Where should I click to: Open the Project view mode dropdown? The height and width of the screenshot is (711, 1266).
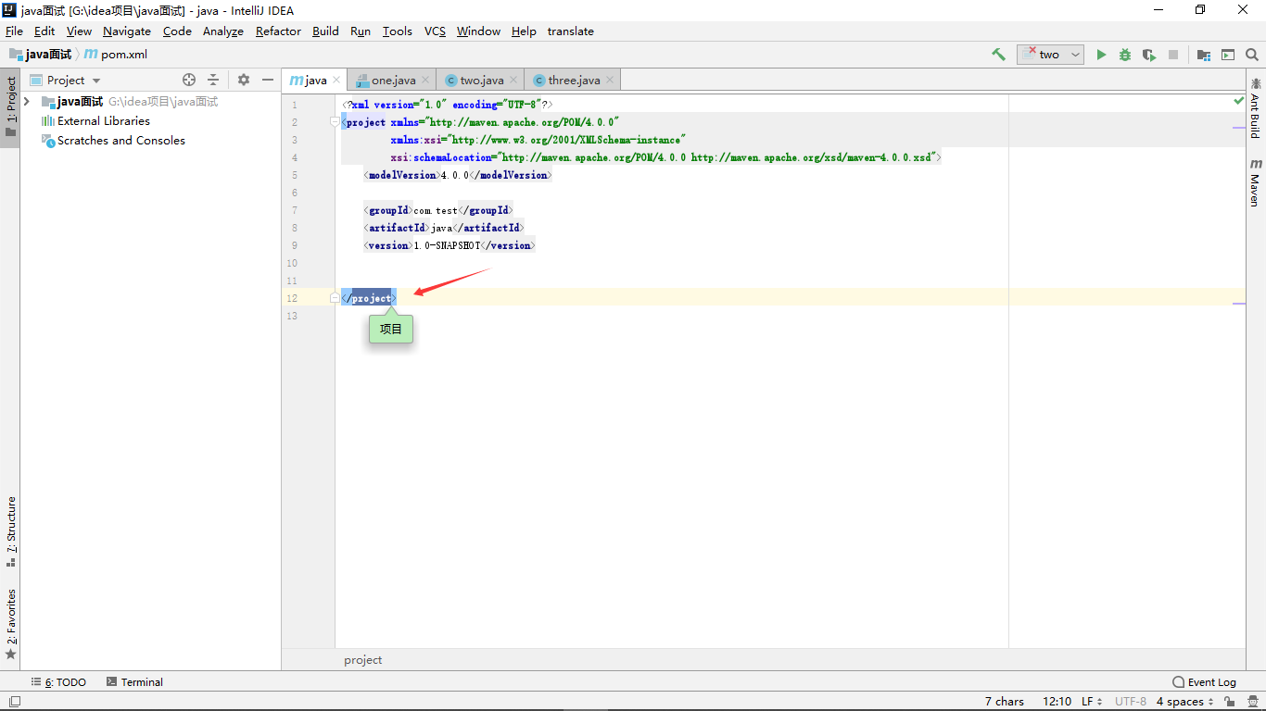95,80
